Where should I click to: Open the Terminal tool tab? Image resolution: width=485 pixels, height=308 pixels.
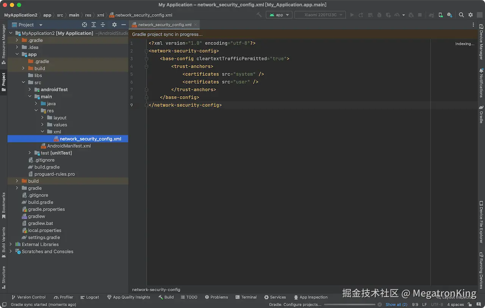click(246, 297)
